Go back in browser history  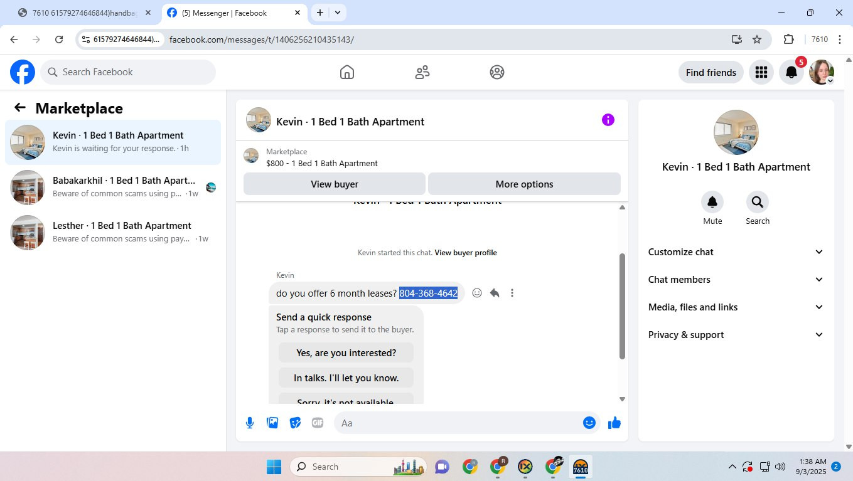coord(14,40)
